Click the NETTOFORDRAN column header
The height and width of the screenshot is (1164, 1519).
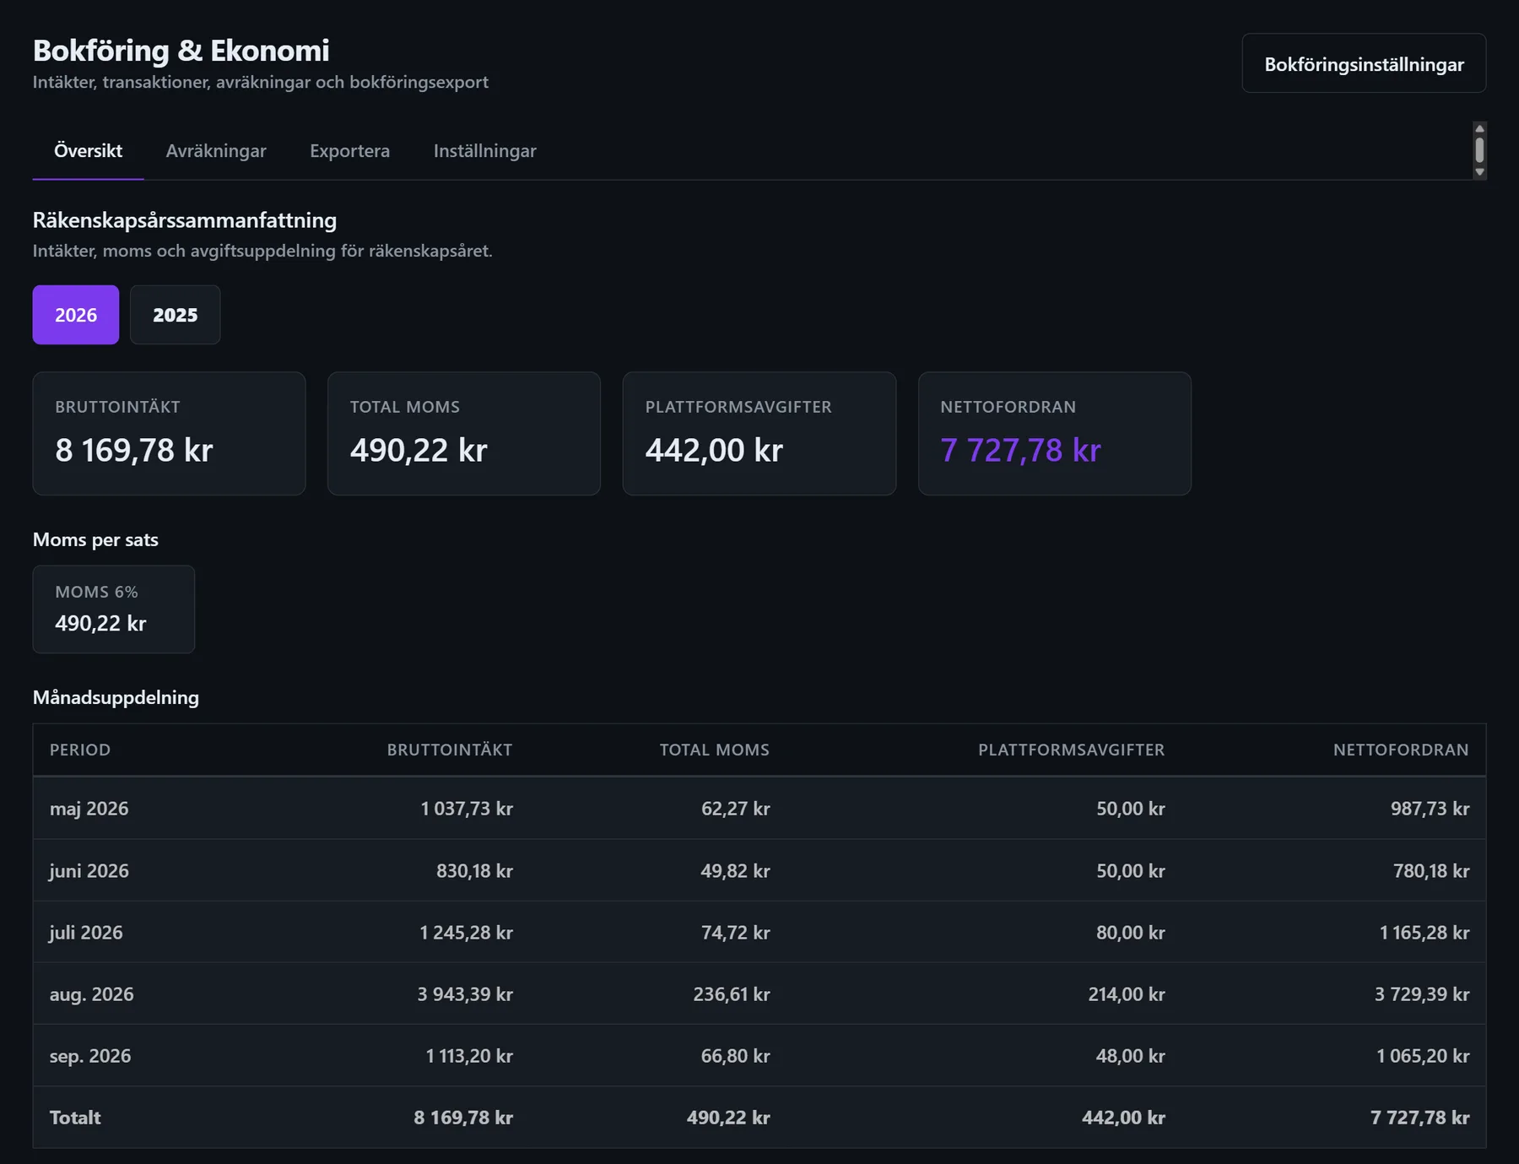(x=1401, y=750)
